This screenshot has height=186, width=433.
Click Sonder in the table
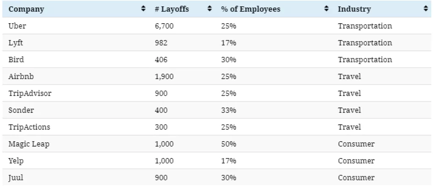click(21, 110)
